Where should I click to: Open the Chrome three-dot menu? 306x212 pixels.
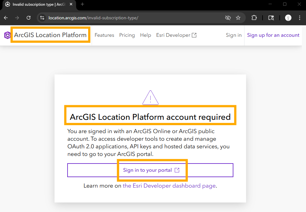pyautogui.click(x=300, y=18)
